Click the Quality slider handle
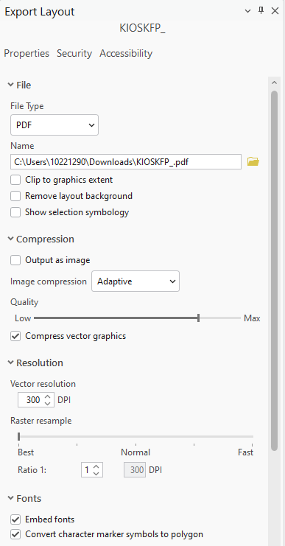Image resolution: width=285 pixels, height=546 pixels. [x=198, y=318]
